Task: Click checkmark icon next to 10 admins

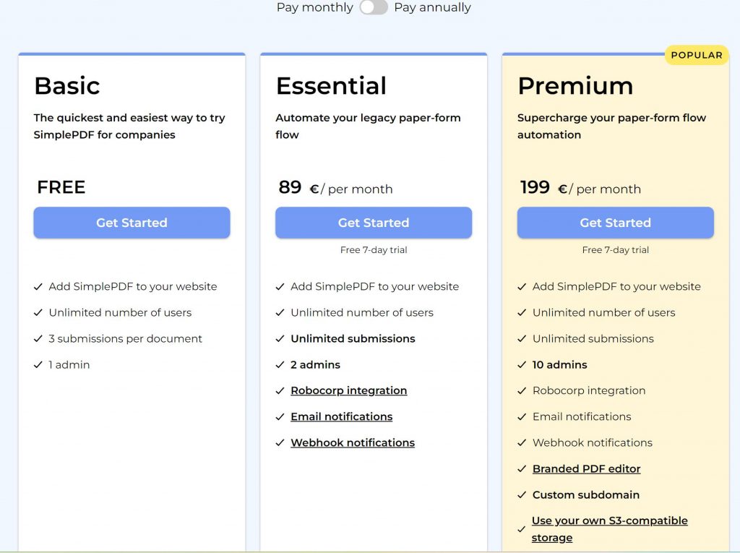Action: point(522,364)
